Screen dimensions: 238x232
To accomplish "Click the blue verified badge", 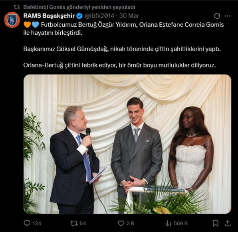I will click(79, 16).
